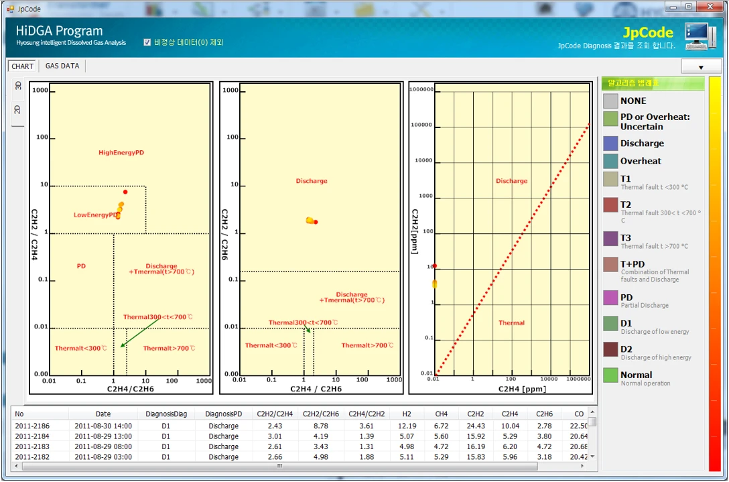This screenshot has width=729, height=482.
Task: Click the date 2011-08-30 14:00 cell
Action: [x=103, y=426]
